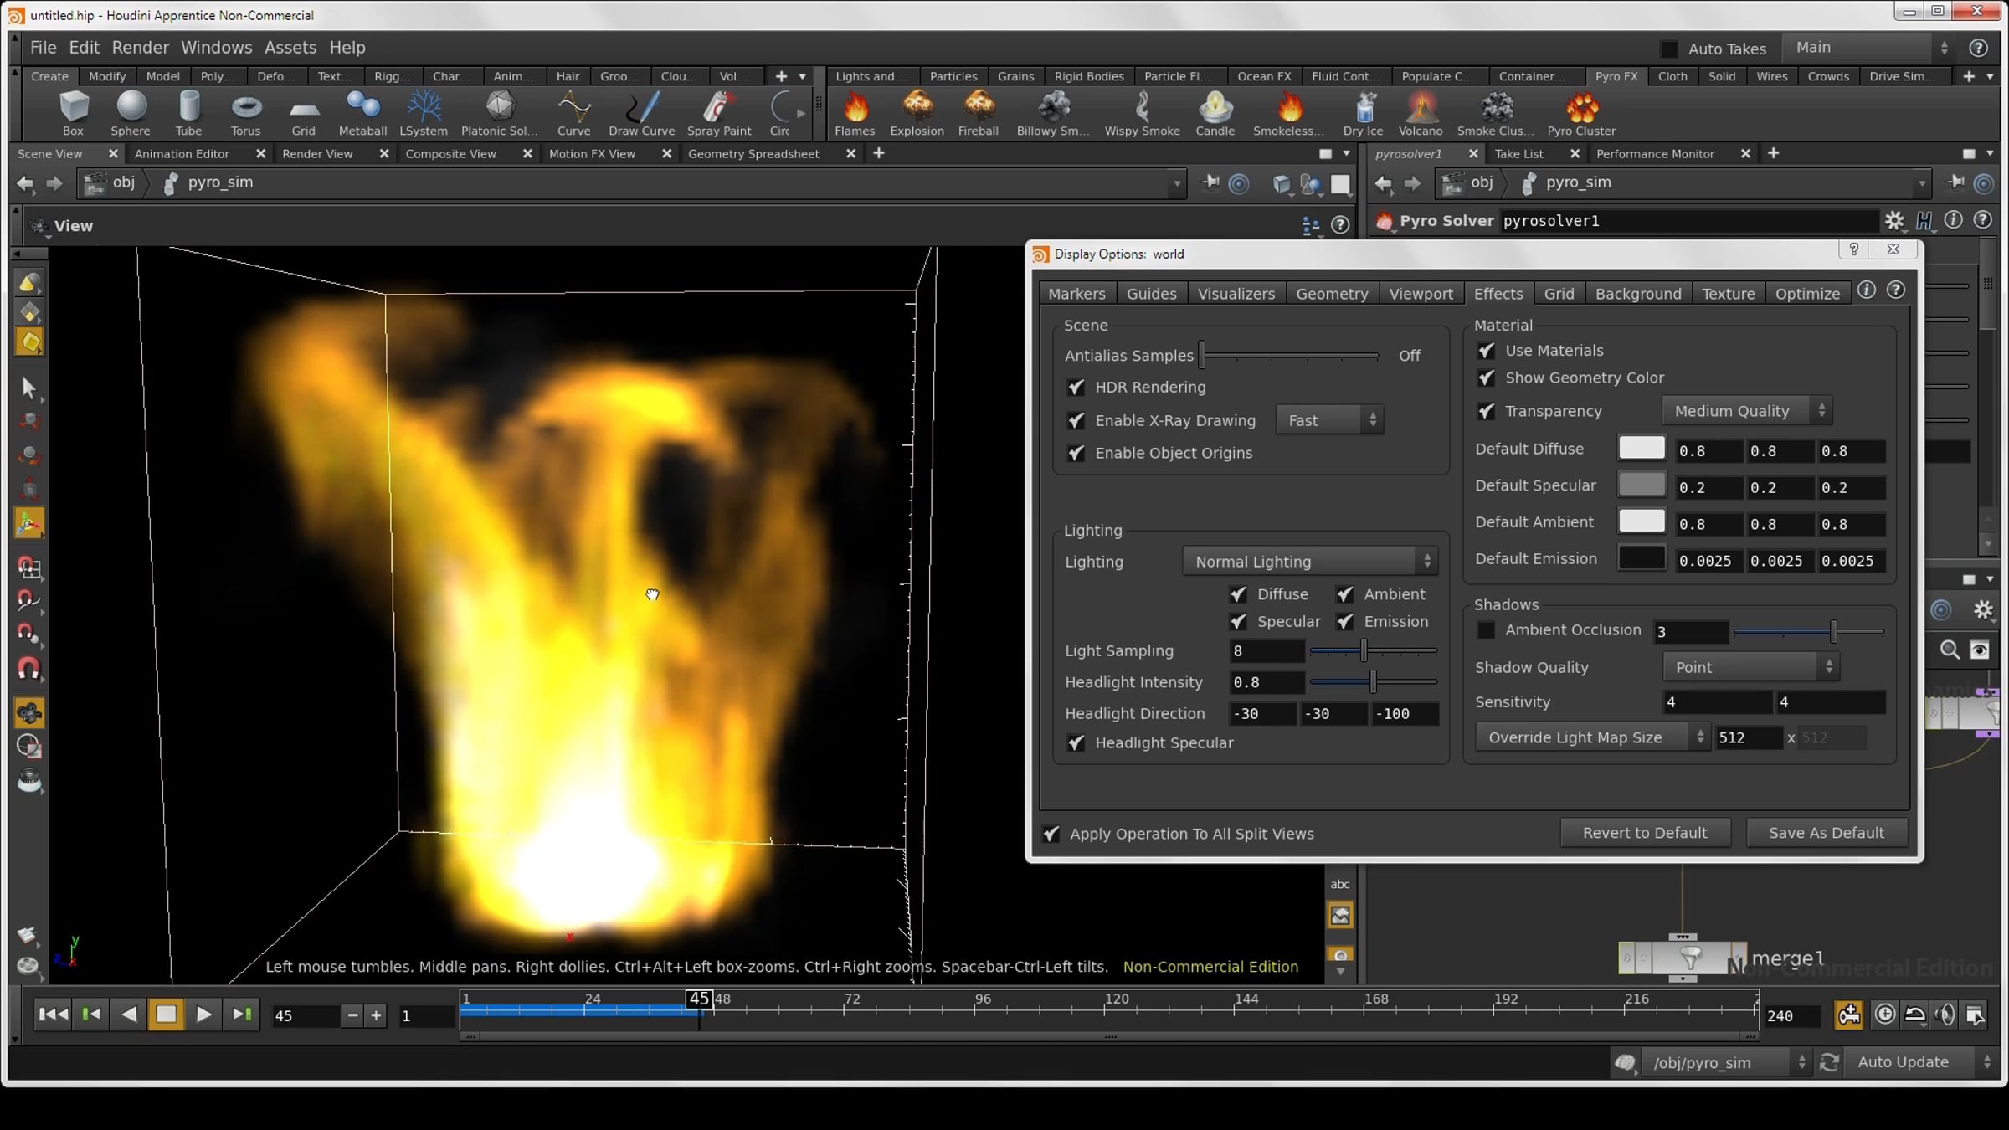Open the Normal Lighting dropdown
2009x1130 pixels.
pos(1310,562)
